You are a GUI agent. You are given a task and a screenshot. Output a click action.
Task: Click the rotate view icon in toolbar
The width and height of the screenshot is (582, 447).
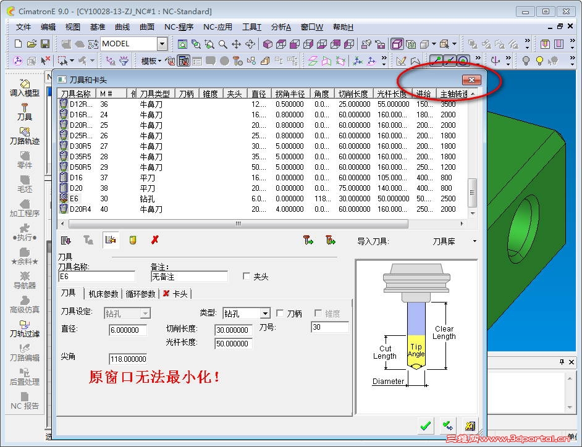click(x=250, y=44)
